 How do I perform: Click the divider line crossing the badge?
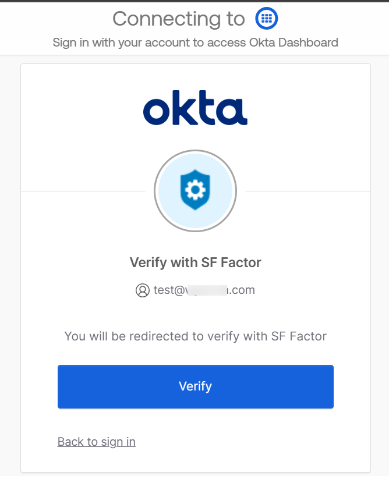coord(87,190)
